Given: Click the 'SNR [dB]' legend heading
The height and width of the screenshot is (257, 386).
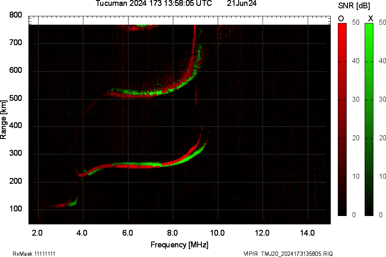Looking at the screenshot, I should pos(354,6).
